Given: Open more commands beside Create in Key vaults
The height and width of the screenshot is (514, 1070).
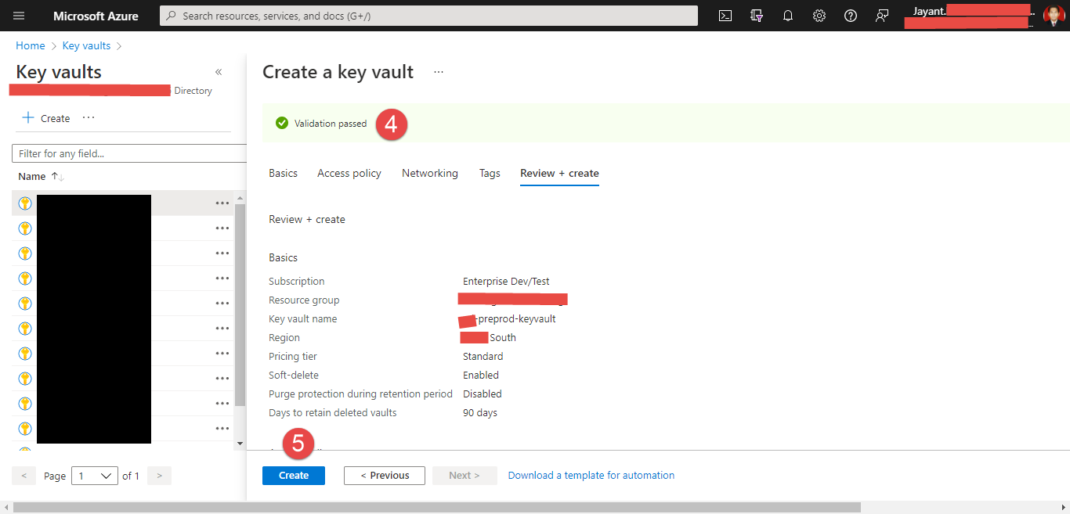Looking at the screenshot, I should [89, 117].
